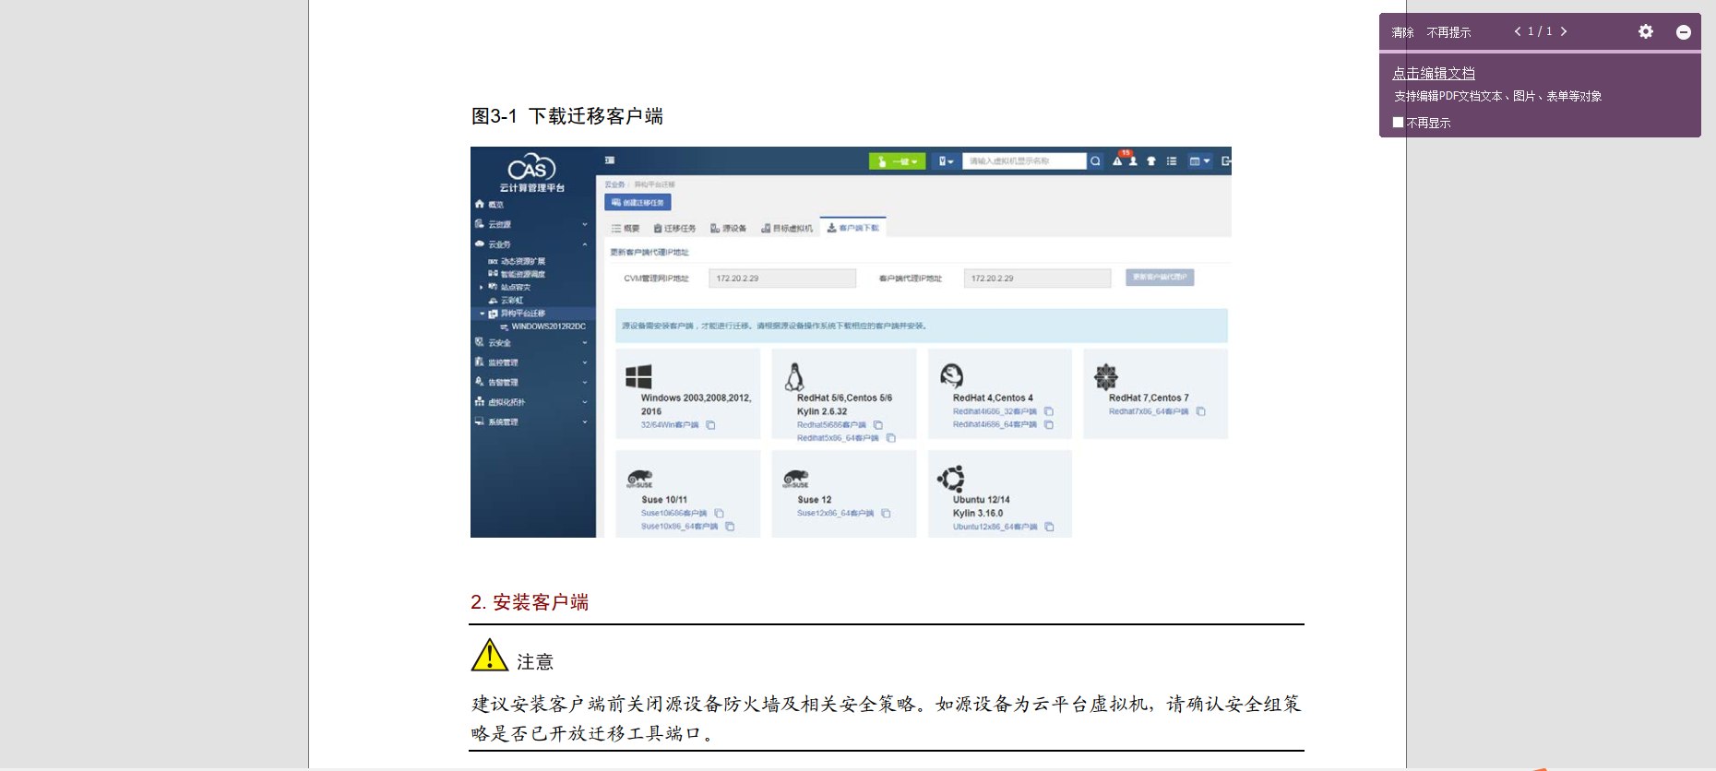The image size is (1716, 771).
Task: Click 不再提示 in the tip panel header
Action: [1448, 32]
